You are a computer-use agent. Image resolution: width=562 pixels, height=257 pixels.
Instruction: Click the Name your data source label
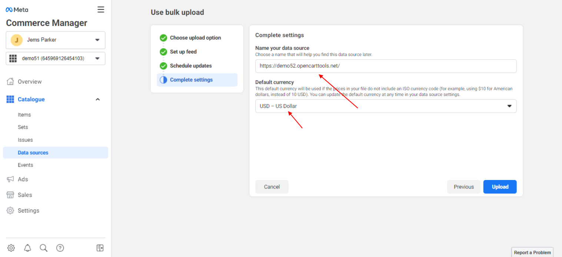(282, 48)
